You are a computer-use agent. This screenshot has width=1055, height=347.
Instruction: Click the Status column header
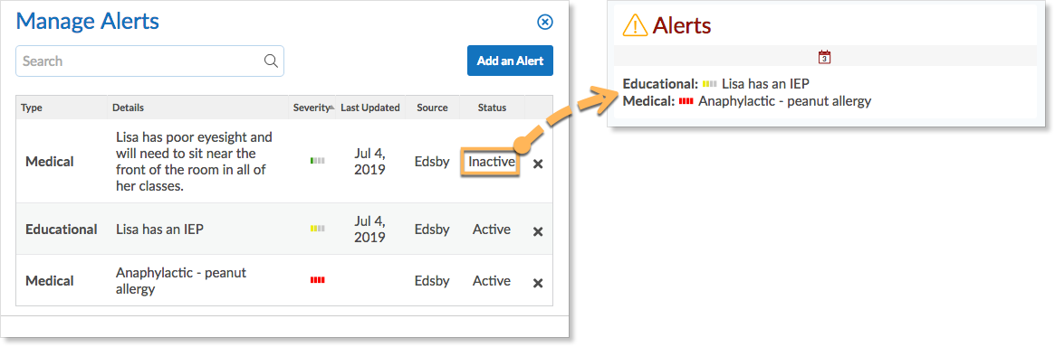(492, 108)
